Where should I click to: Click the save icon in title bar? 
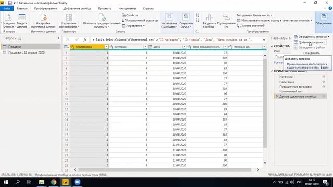[x=10, y=3]
